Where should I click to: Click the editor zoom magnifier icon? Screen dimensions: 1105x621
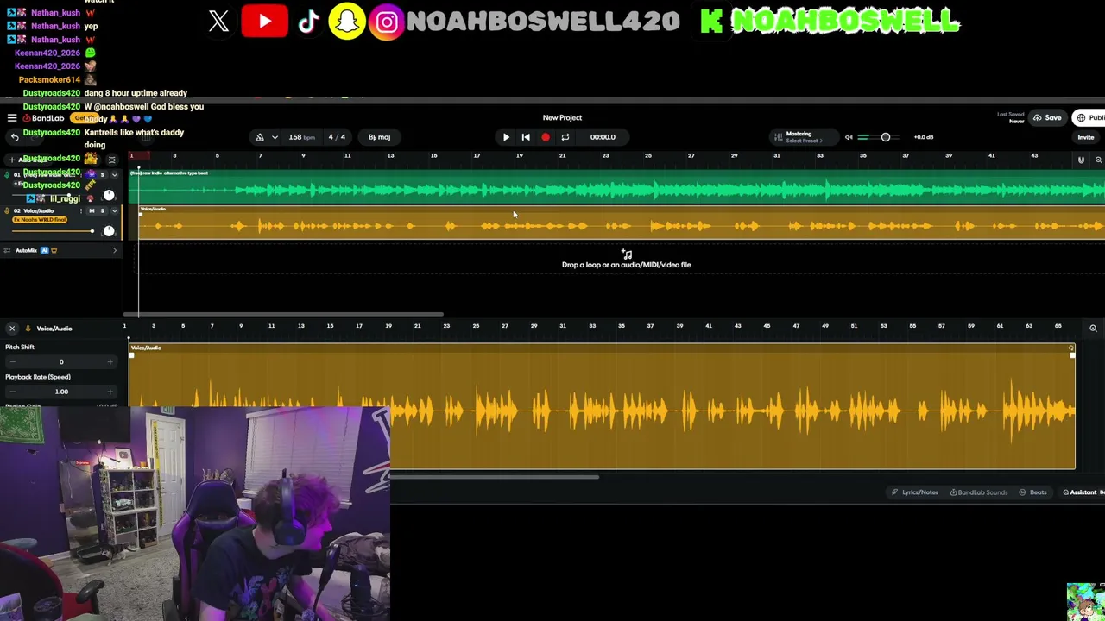1093,329
